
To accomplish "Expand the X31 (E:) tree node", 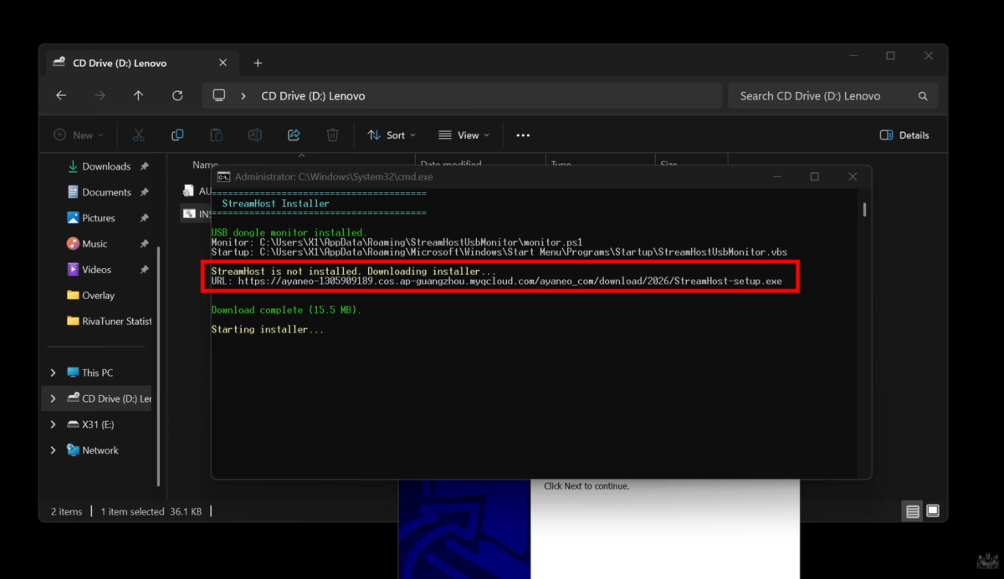I will [x=54, y=424].
